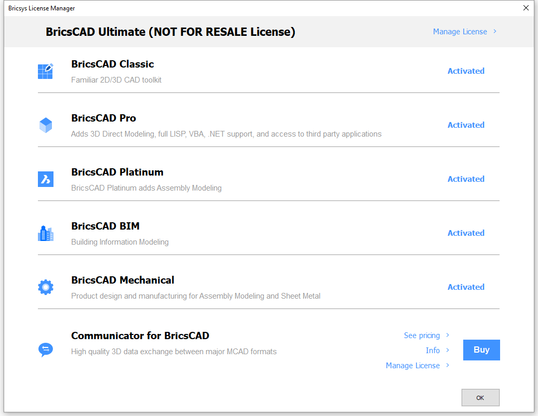This screenshot has width=538, height=416.
Task: Confirm the dialog with the OK button
Action: (480, 397)
